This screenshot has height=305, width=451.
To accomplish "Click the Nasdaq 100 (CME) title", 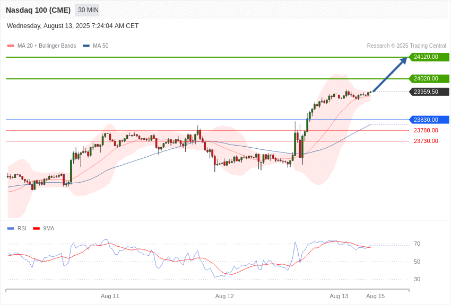I will pos(38,10).
